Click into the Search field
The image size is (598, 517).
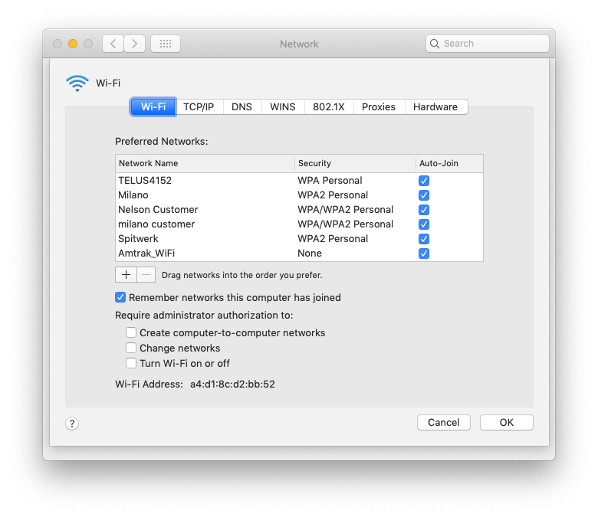pos(488,44)
